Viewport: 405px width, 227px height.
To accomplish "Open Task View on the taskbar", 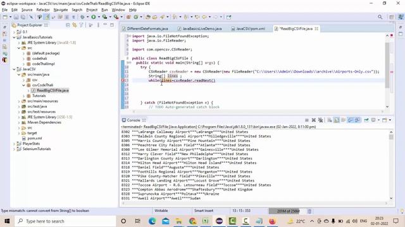I will (137, 221).
